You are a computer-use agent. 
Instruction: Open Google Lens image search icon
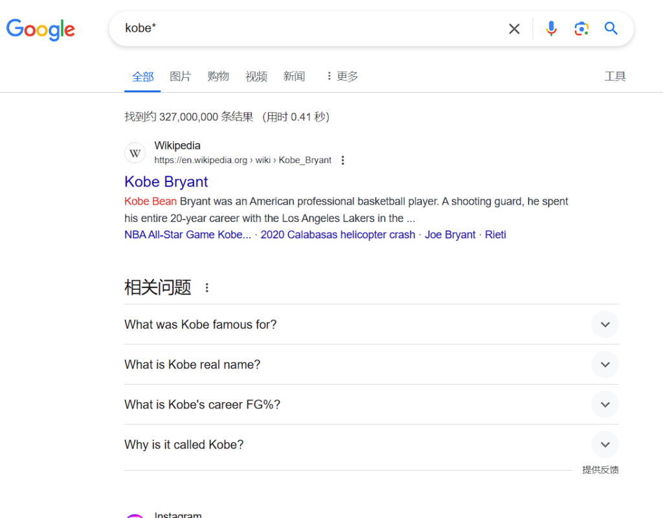pyautogui.click(x=581, y=28)
